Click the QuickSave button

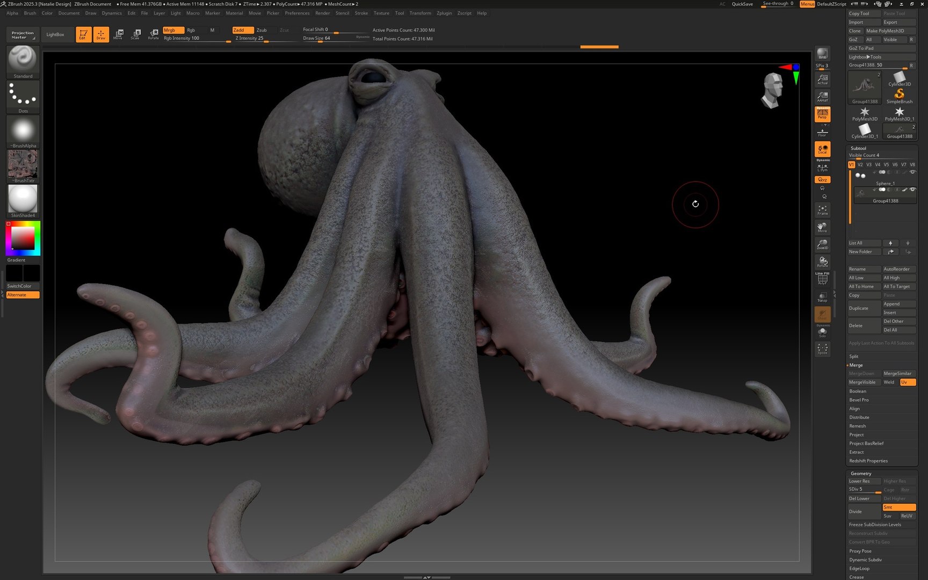click(x=742, y=4)
